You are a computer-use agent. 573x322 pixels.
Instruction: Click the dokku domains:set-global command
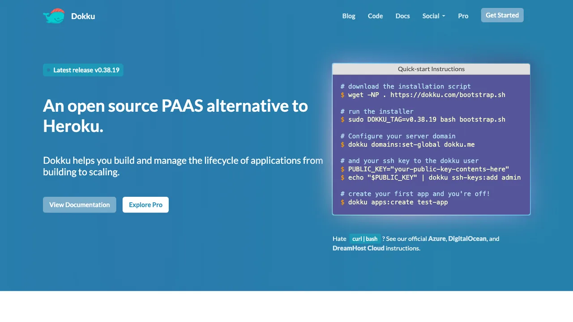[x=408, y=144]
